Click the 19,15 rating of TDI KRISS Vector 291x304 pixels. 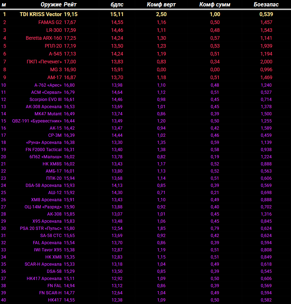pyautogui.click(x=71, y=14)
